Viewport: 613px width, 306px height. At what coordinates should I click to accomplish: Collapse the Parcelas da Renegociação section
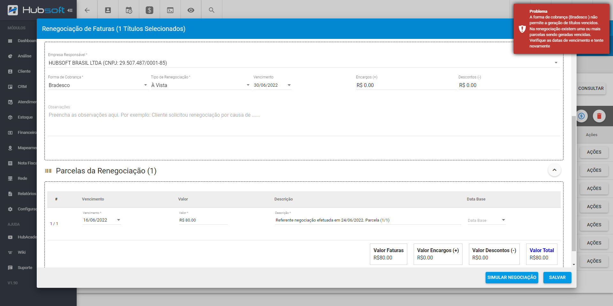tap(555, 170)
